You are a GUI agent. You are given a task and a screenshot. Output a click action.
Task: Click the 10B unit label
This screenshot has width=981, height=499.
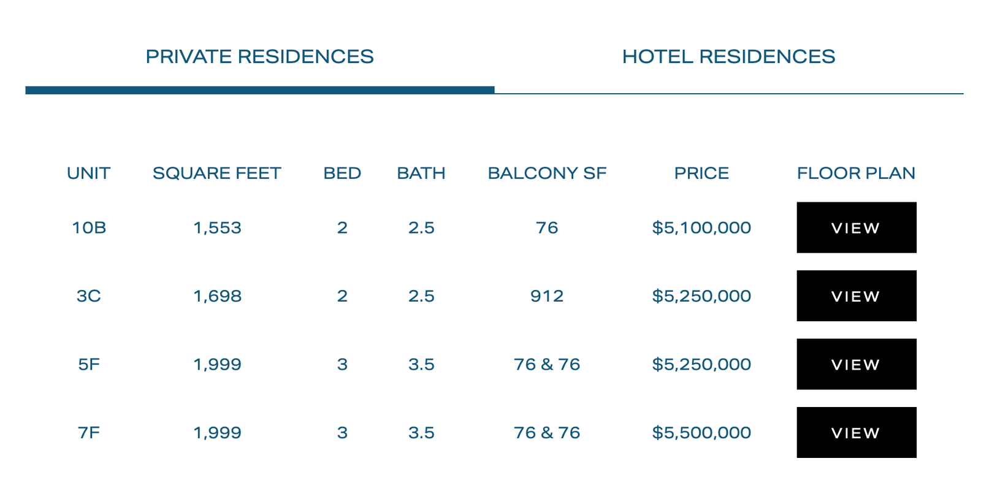tap(89, 228)
